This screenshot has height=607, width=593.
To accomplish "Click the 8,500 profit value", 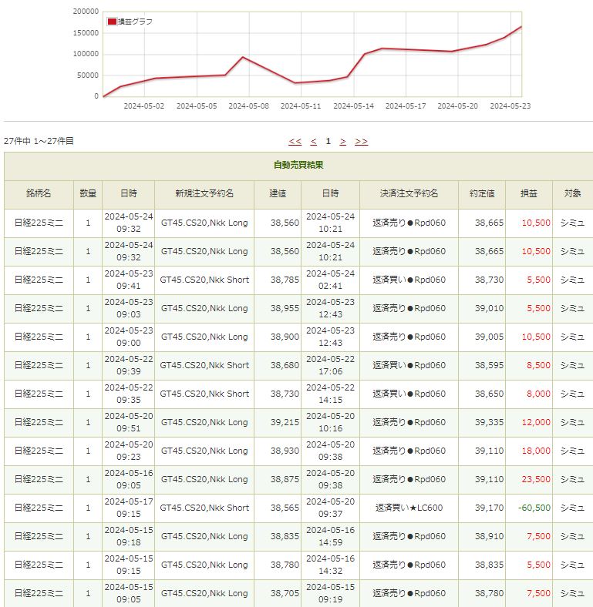I will pos(538,365).
